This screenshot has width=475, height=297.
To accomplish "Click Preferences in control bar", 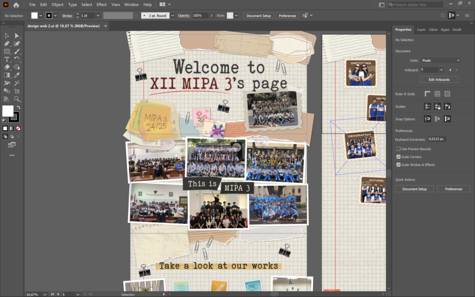I will coord(287,15).
